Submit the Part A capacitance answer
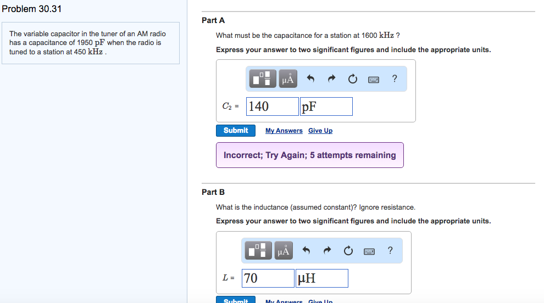Viewport: 544px width, 303px height. 236,131
